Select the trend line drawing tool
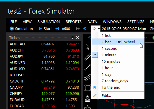The image size is (154, 109). click(88, 67)
